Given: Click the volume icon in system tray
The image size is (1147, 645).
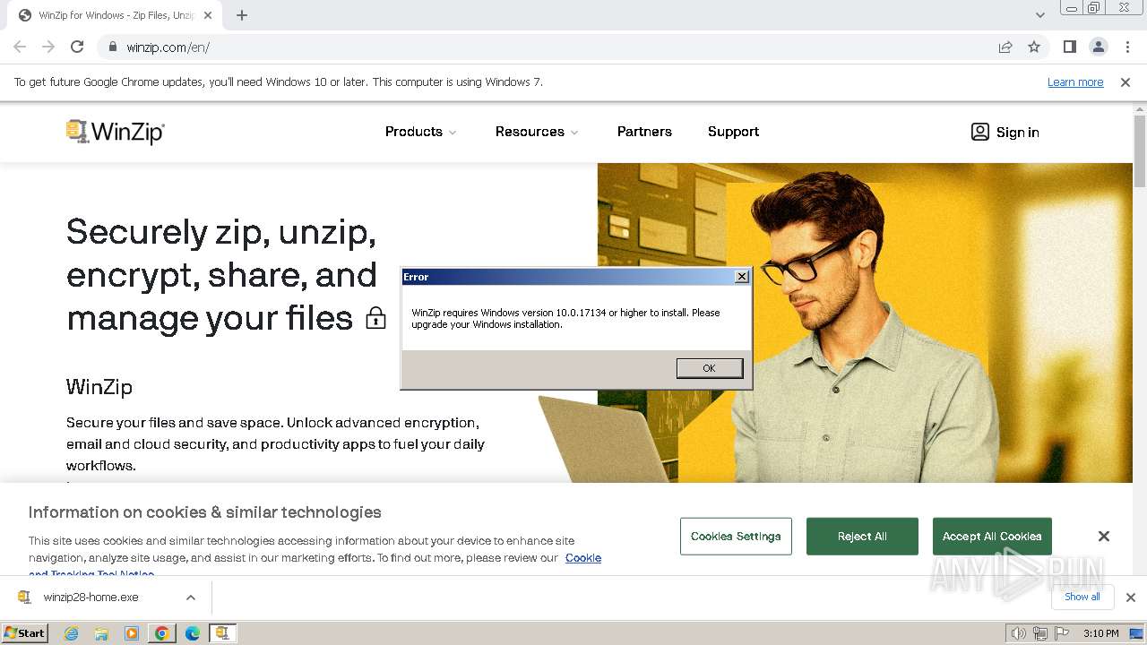Looking at the screenshot, I should coord(1018,633).
